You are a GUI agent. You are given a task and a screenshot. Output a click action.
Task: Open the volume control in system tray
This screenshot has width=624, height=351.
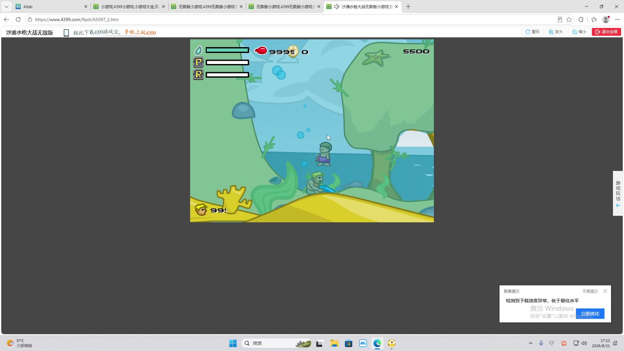(x=584, y=343)
